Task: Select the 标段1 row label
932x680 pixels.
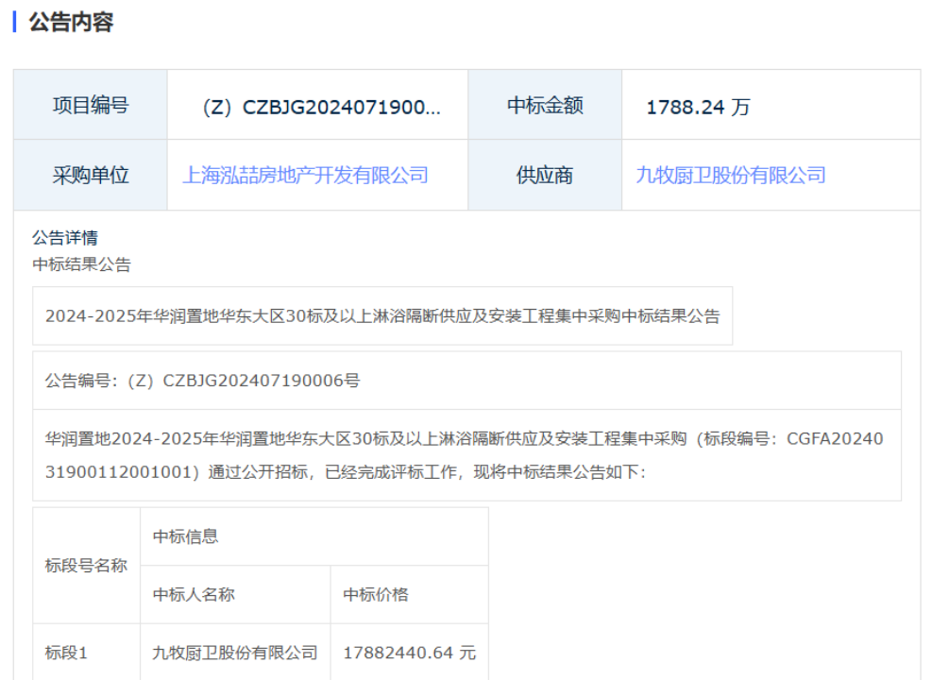Action: tap(66, 653)
